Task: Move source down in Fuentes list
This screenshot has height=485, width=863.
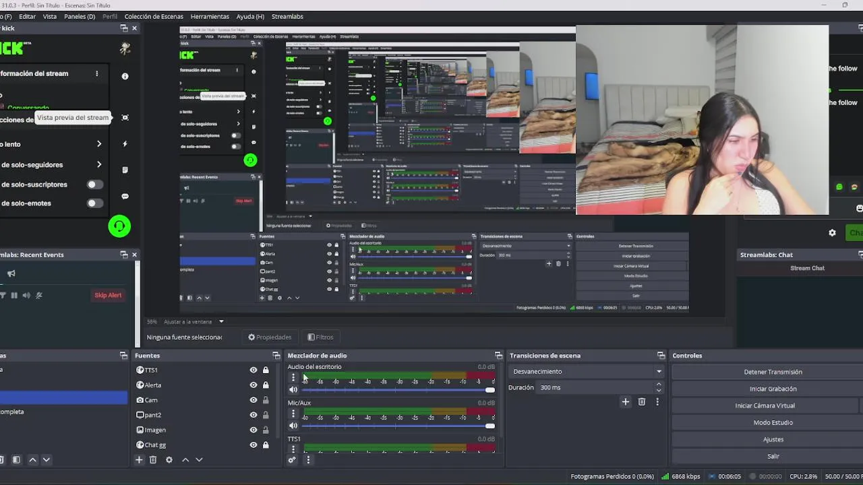Action: (x=199, y=459)
